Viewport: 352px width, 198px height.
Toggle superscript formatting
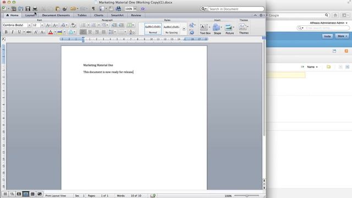(36, 32)
